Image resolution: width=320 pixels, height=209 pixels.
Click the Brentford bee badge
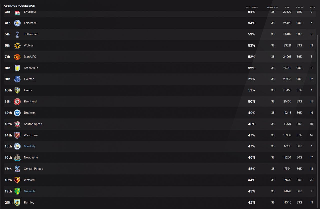[x=17, y=101]
